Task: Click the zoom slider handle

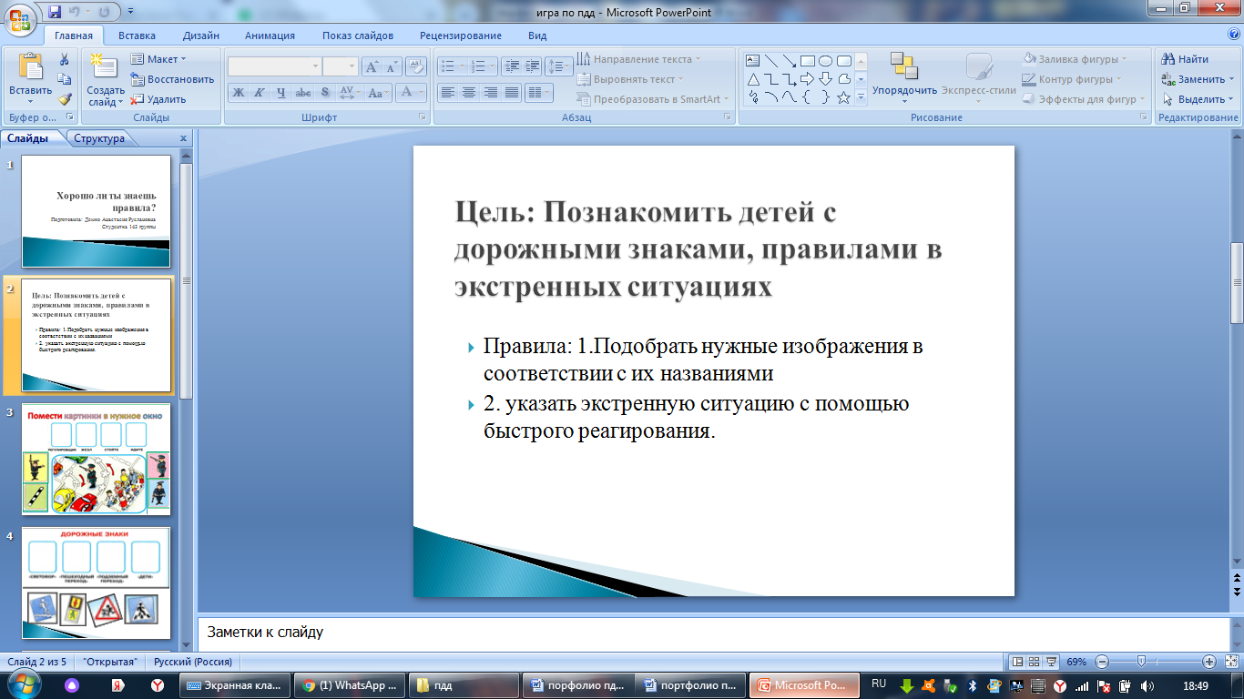Action: point(1142,662)
